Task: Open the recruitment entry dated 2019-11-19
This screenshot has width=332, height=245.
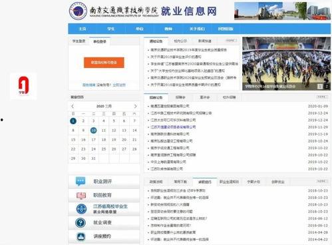Action: (170, 134)
